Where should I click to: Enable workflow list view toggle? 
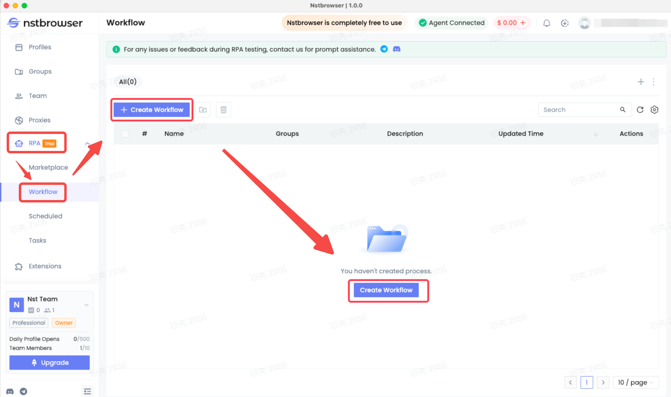click(654, 110)
